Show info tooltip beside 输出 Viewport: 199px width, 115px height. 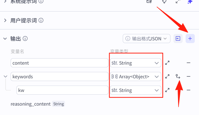pyautogui.click(x=25, y=39)
